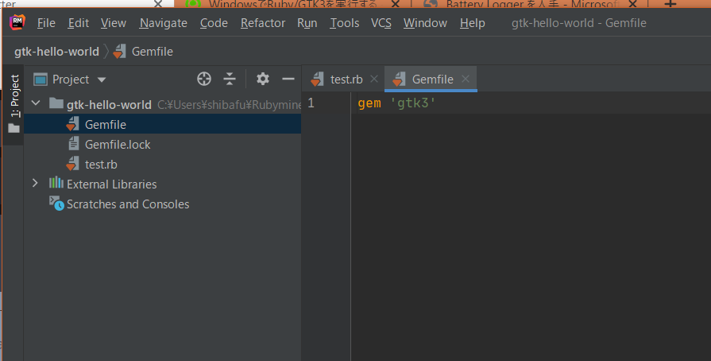Image resolution: width=711 pixels, height=361 pixels.
Task: Click gtk-hello-world in the breadcrumb
Action: tap(56, 52)
